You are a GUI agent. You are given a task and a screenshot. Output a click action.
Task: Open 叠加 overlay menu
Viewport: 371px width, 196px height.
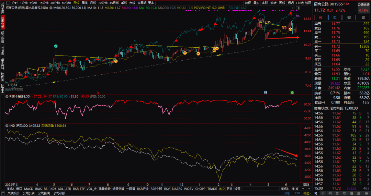(x=256, y=3)
